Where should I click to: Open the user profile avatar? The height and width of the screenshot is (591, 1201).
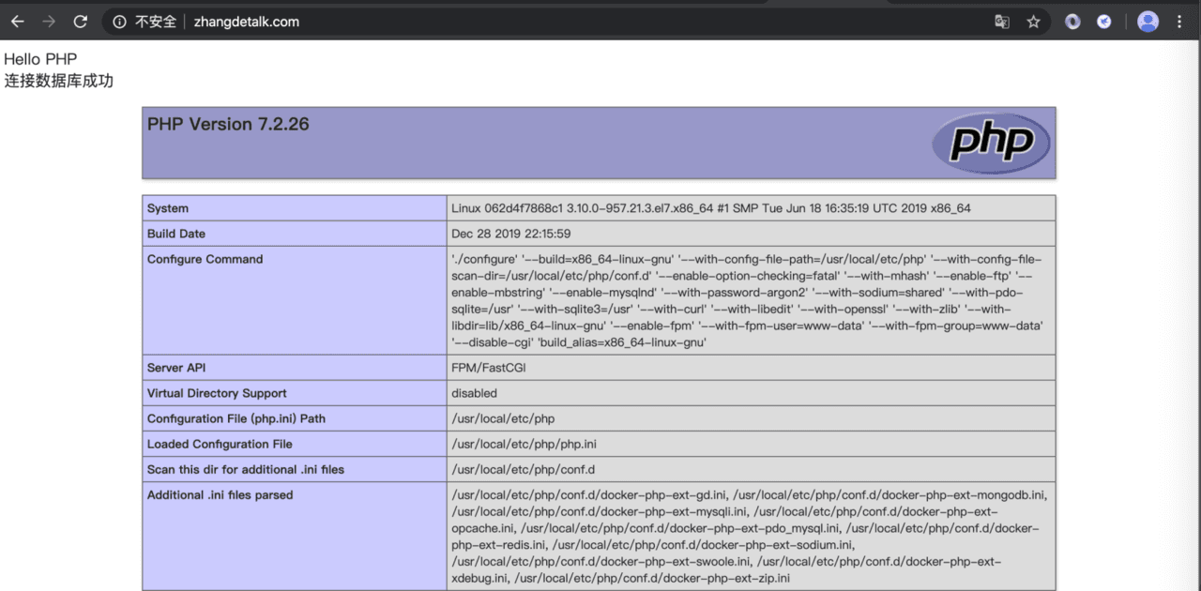pyautogui.click(x=1148, y=22)
